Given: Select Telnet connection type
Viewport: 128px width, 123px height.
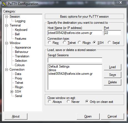Looking at the screenshot, I should click(x=69, y=43).
